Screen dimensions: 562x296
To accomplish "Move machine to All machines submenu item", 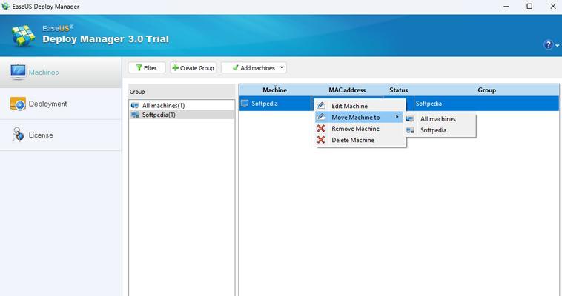I will coord(440,119).
